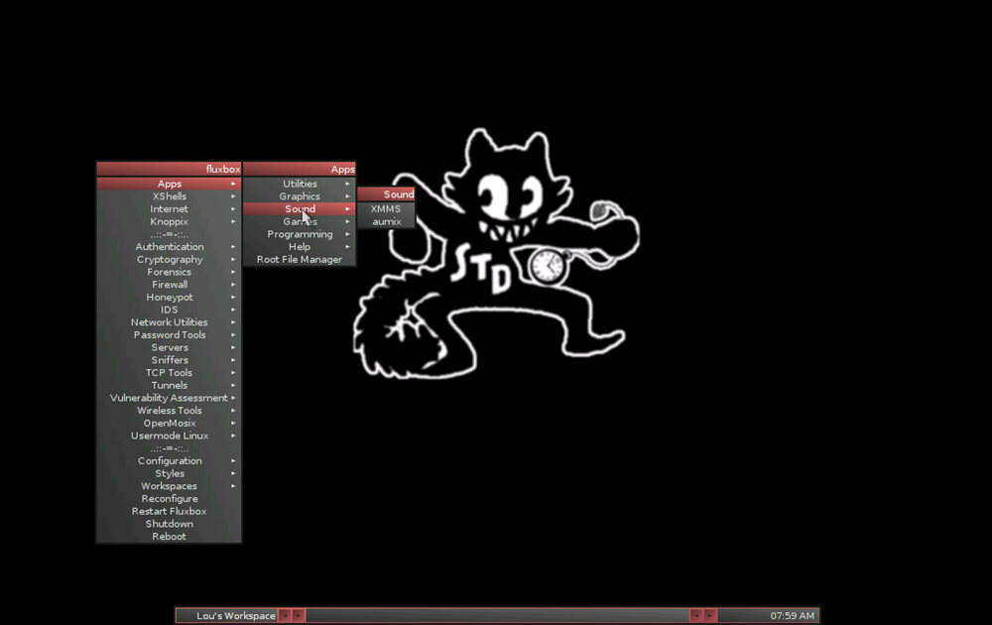The width and height of the screenshot is (992, 625).
Task: Open the Workspaces submenu
Action: coord(169,486)
